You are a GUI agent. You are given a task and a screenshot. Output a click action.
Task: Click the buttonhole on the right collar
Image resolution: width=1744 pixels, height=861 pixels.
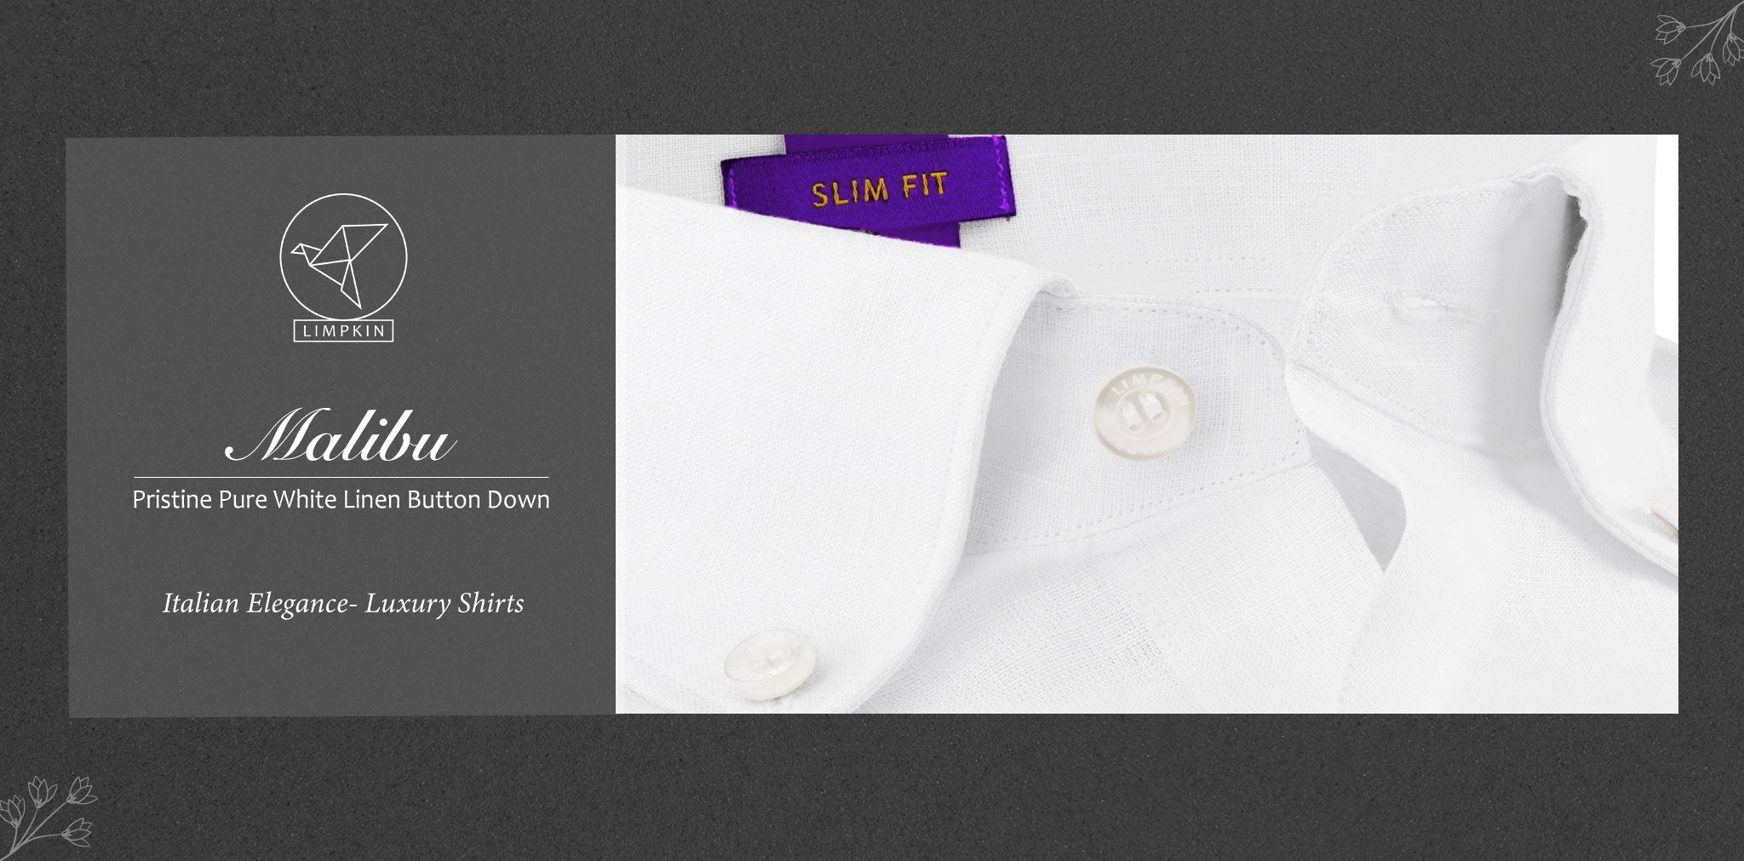(x=1426, y=301)
